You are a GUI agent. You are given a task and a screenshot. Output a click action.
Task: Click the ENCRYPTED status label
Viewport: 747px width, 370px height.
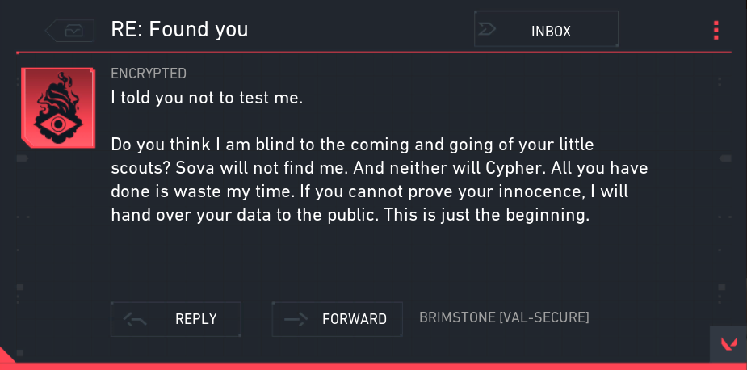pos(149,74)
